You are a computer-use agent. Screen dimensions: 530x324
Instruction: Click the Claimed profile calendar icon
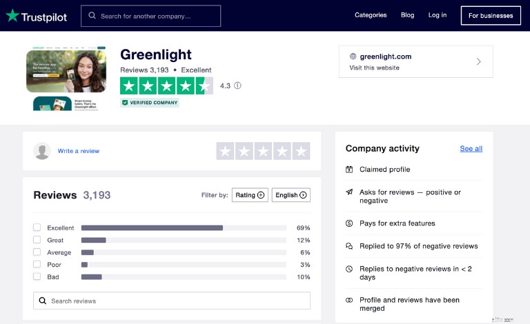349,170
